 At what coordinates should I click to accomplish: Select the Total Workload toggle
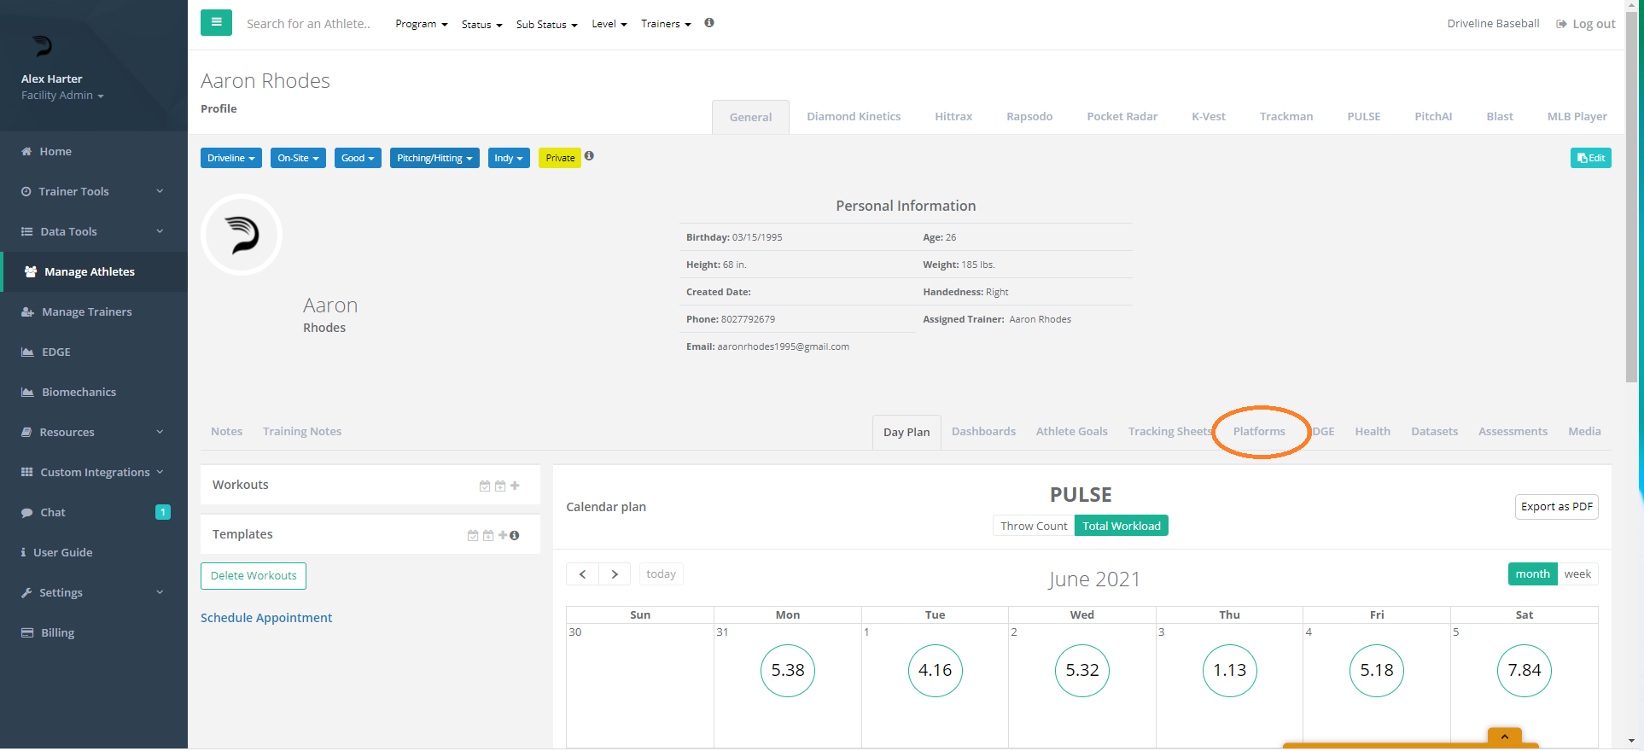coord(1121,526)
